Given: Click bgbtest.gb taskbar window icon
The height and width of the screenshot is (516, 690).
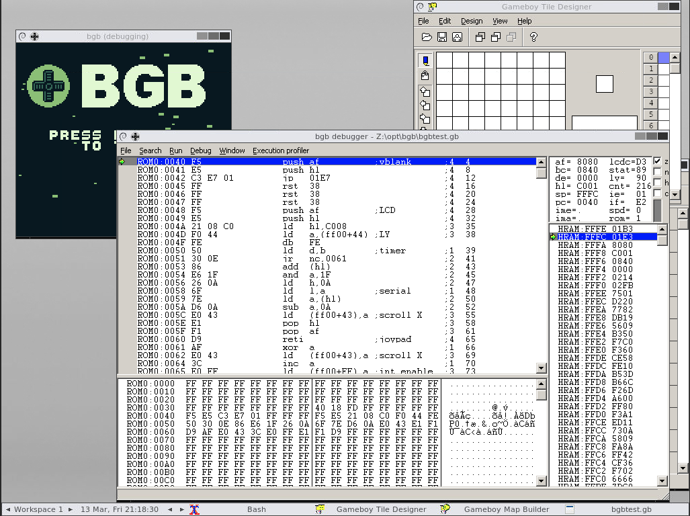Looking at the screenshot, I should (x=570, y=509).
